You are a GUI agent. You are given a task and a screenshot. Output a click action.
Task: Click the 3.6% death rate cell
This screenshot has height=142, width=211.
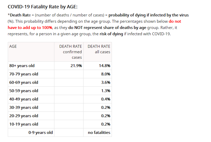106,82
